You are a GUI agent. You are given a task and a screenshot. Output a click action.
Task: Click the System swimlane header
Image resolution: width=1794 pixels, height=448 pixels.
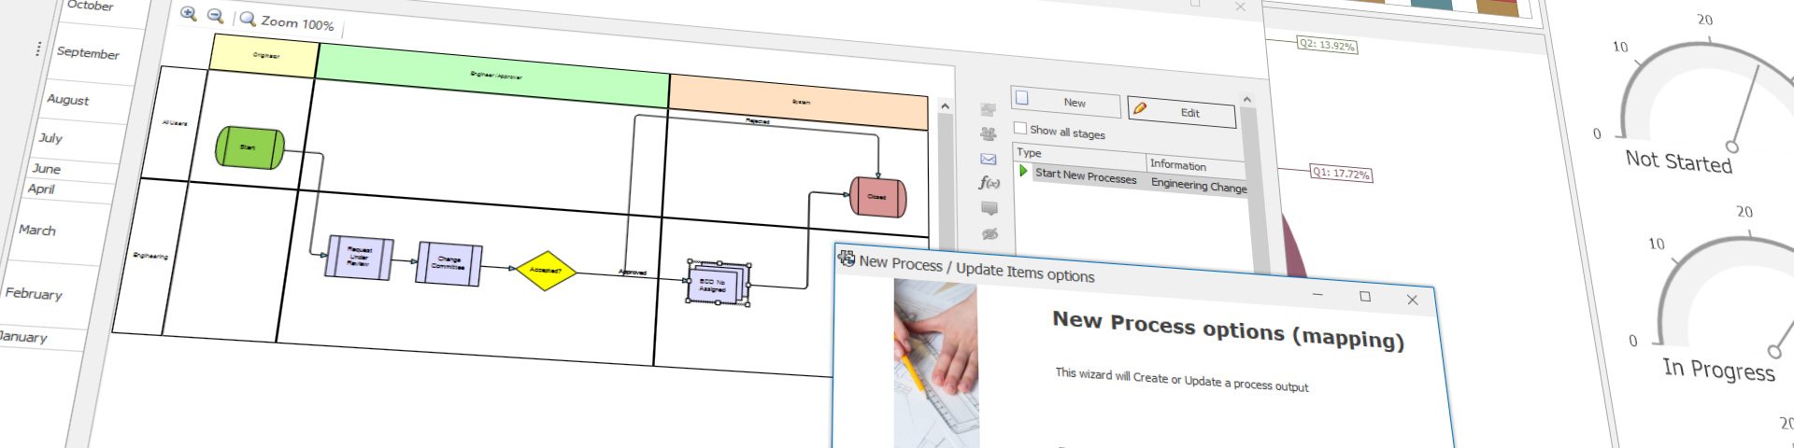click(x=799, y=102)
